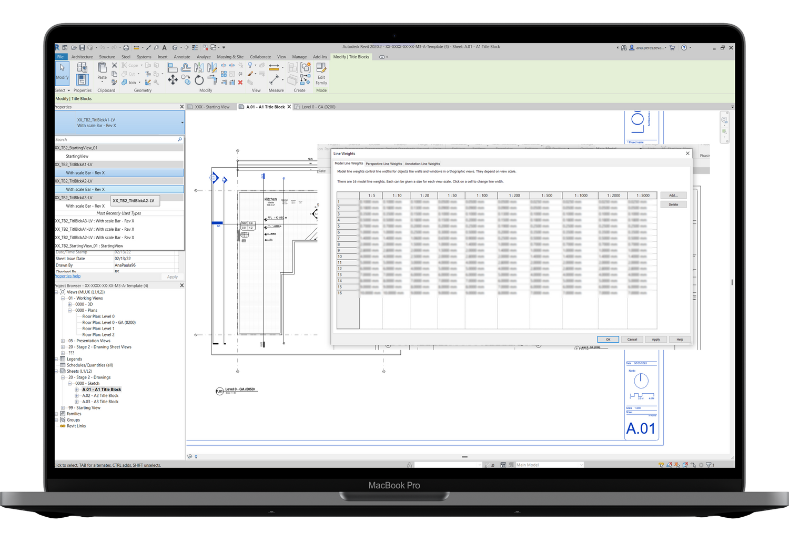Click the Save icon in quick access toolbar

coord(82,48)
